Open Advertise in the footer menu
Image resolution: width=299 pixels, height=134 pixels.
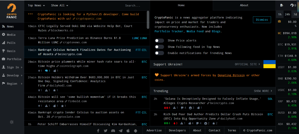pos(154,130)
